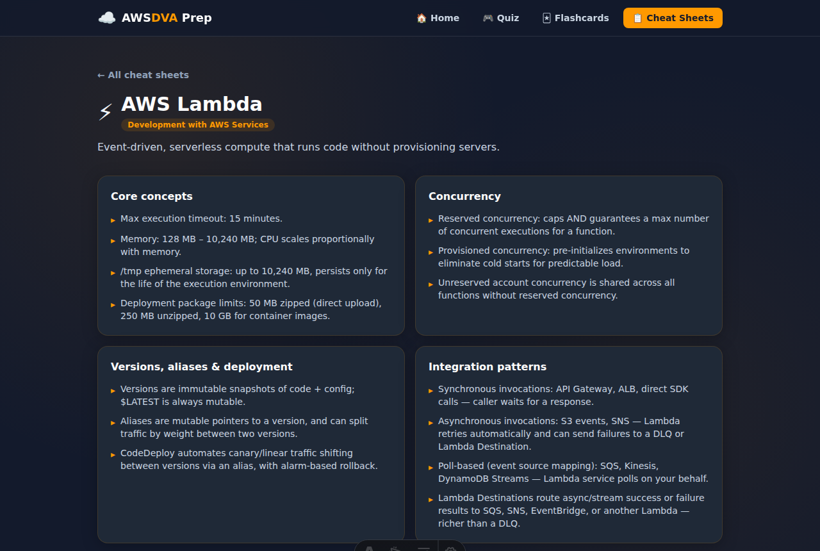Open the Quiz section
This screenshot has height=551, width=820.
coord(501,18)
